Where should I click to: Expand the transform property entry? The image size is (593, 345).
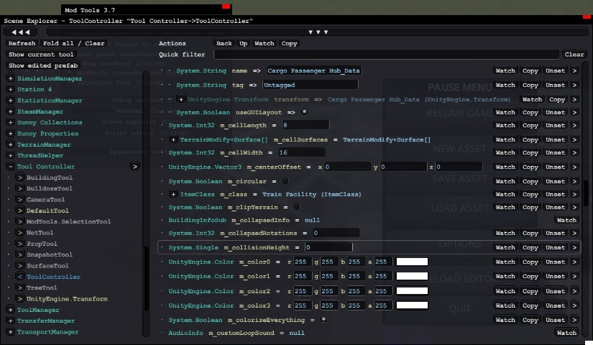[x=181, y=99]
